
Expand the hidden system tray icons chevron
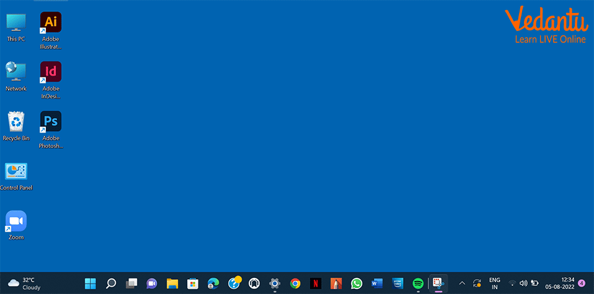461,283
